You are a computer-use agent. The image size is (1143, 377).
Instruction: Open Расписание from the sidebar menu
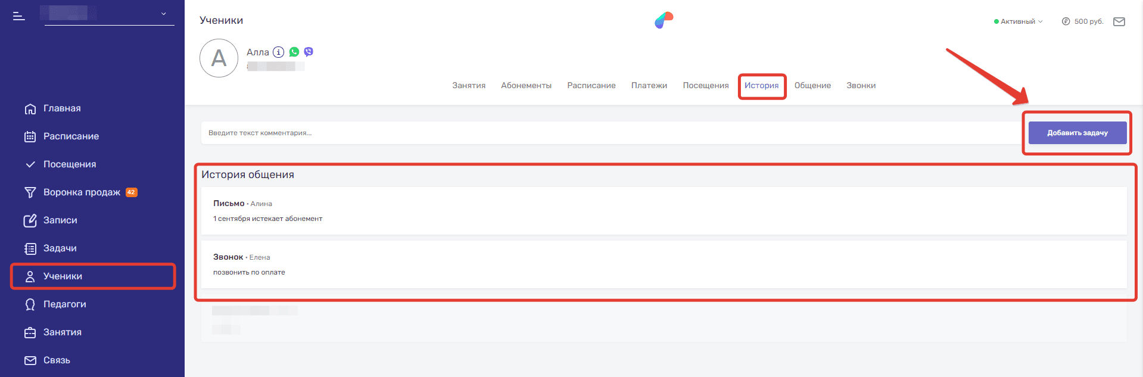[71, 136]
